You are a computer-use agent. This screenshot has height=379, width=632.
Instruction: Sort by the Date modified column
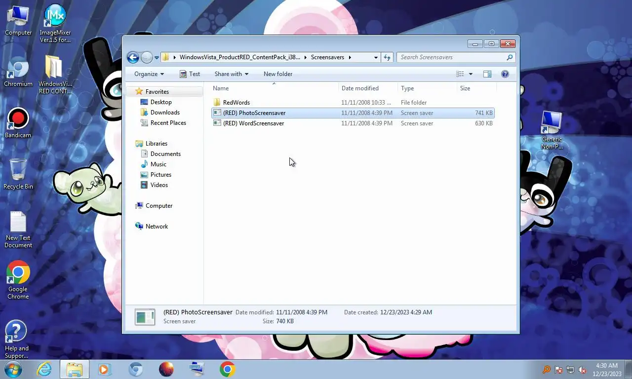(368, 88)
